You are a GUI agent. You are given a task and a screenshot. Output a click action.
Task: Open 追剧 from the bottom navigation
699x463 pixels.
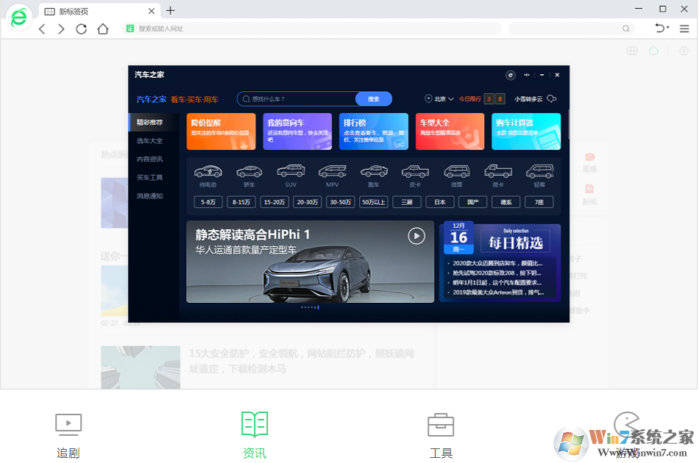(68, 432)
